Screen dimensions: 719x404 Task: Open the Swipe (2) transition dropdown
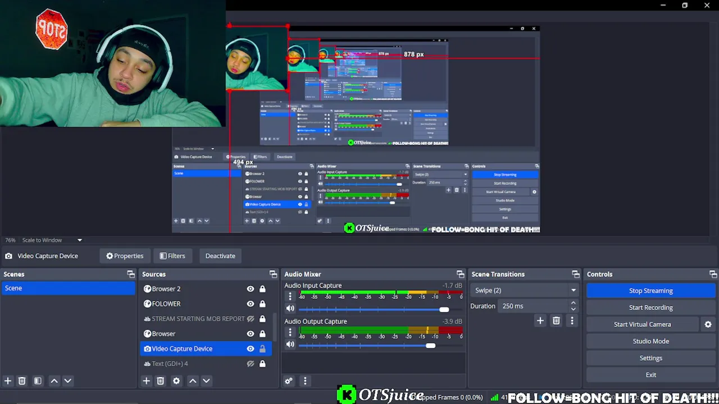(525, 291)
